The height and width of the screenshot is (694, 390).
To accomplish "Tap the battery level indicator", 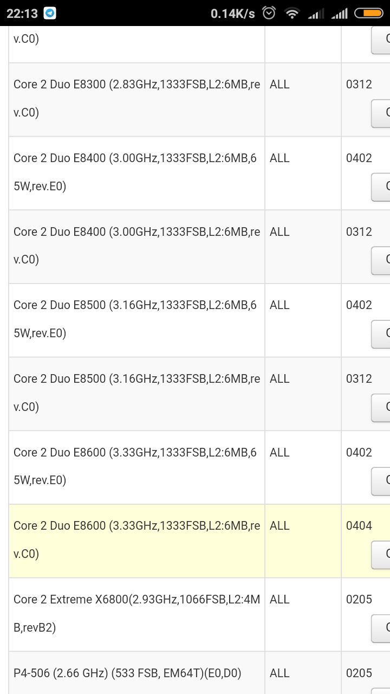I will point(369,13).
